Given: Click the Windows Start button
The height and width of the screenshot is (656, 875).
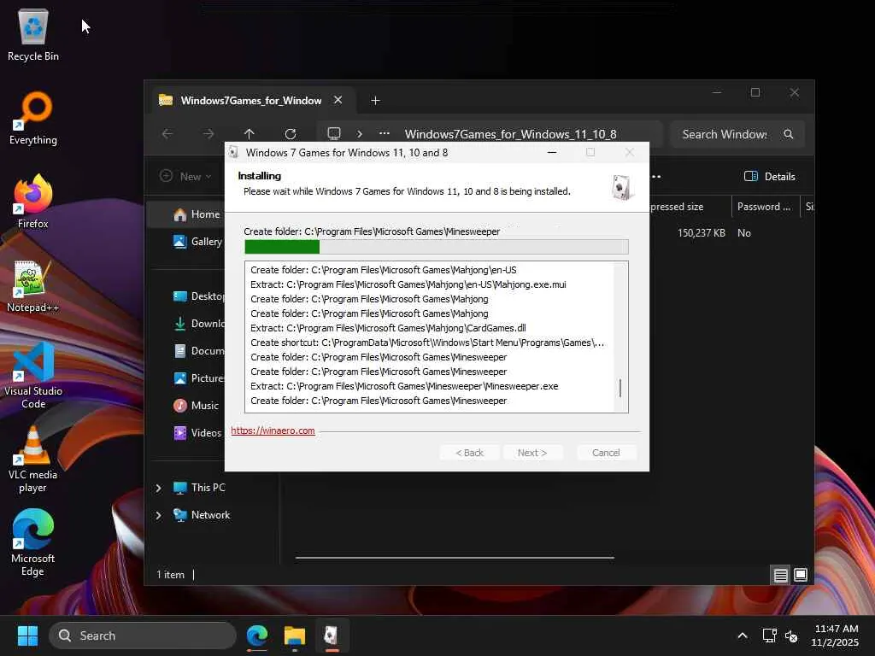Looking at the screenshot, I should click(x=27, y=635).
